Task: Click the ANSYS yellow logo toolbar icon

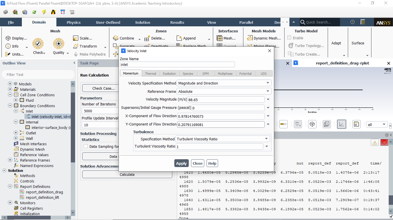Action: [x=53, y=12]
